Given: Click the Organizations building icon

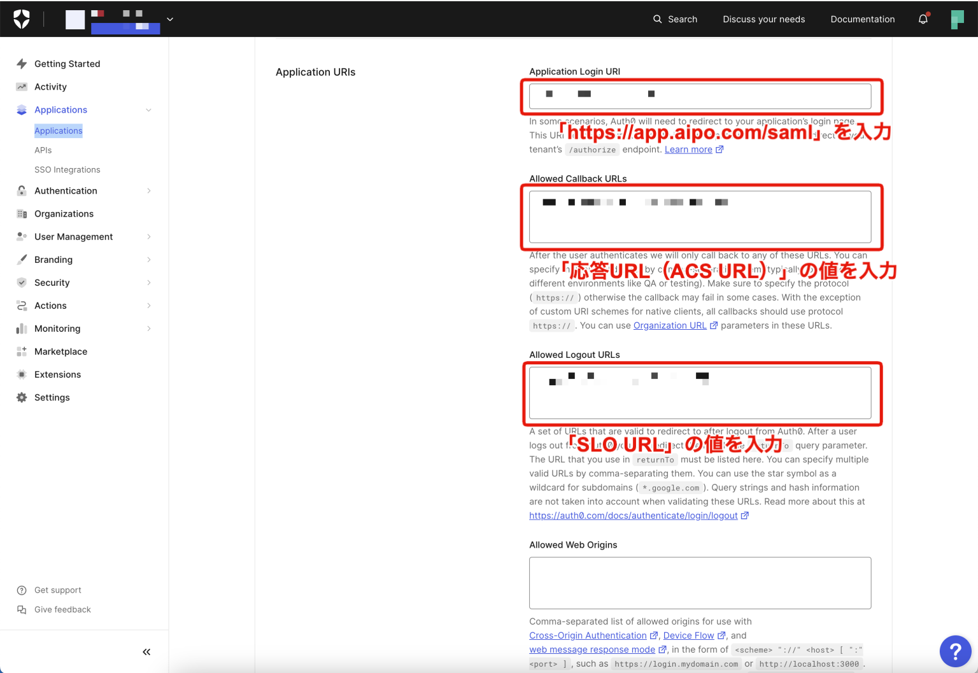Looking at the screenshot, I should coord(22,214).
